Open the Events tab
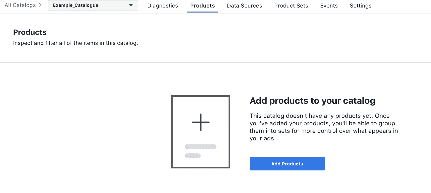 pyautogui.click(x=329, y=6)
